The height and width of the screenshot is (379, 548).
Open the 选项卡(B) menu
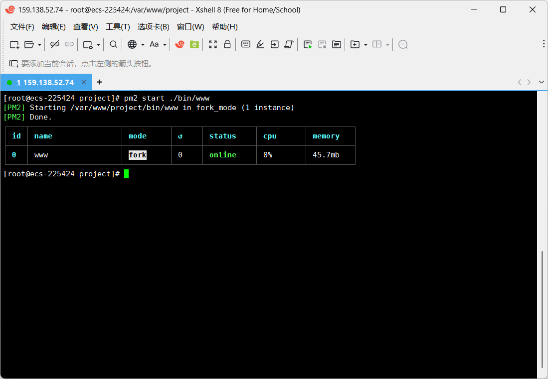click(154, 27)
